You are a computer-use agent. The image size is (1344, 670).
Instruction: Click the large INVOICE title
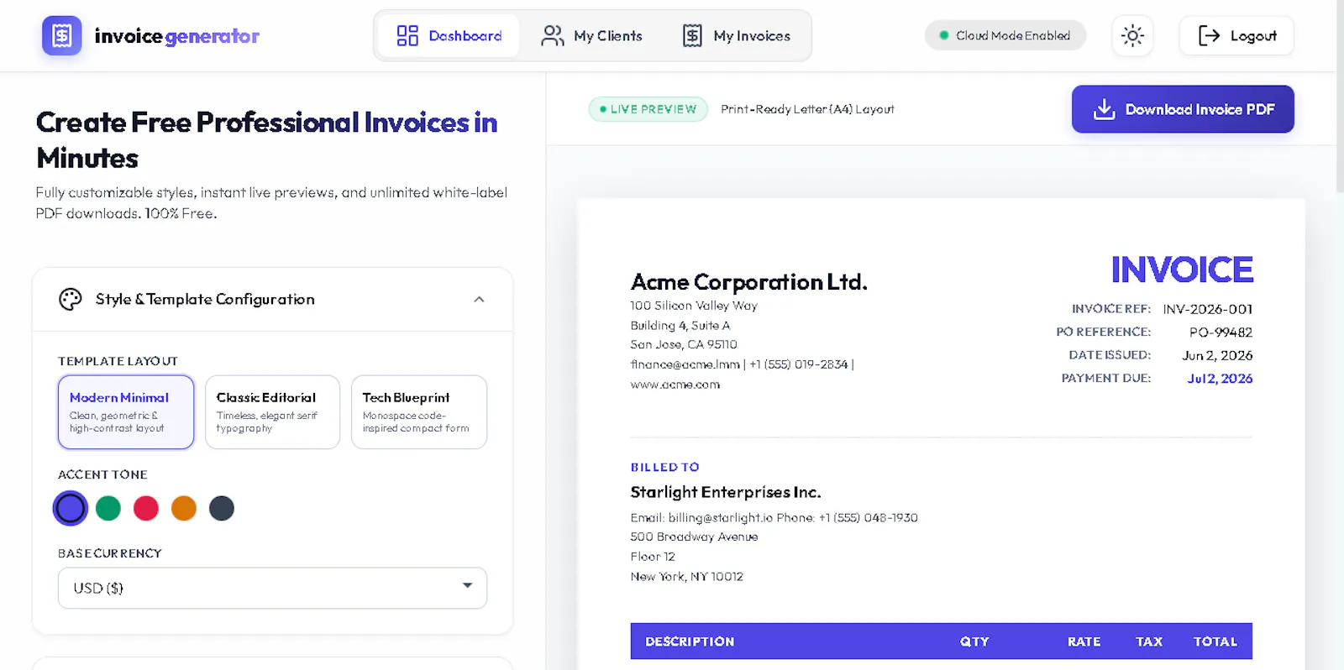pyautogui.click(x=1182, y=270)
